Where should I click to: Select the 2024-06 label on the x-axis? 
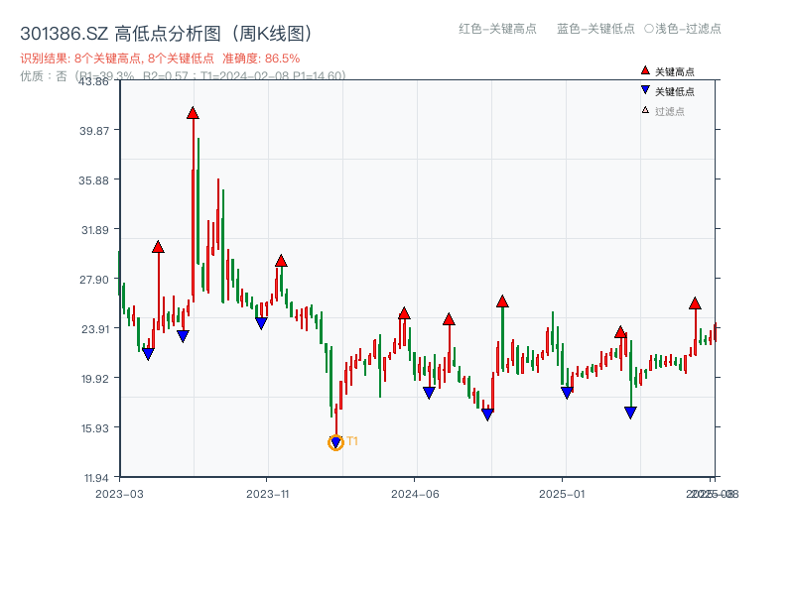[413, 491]
